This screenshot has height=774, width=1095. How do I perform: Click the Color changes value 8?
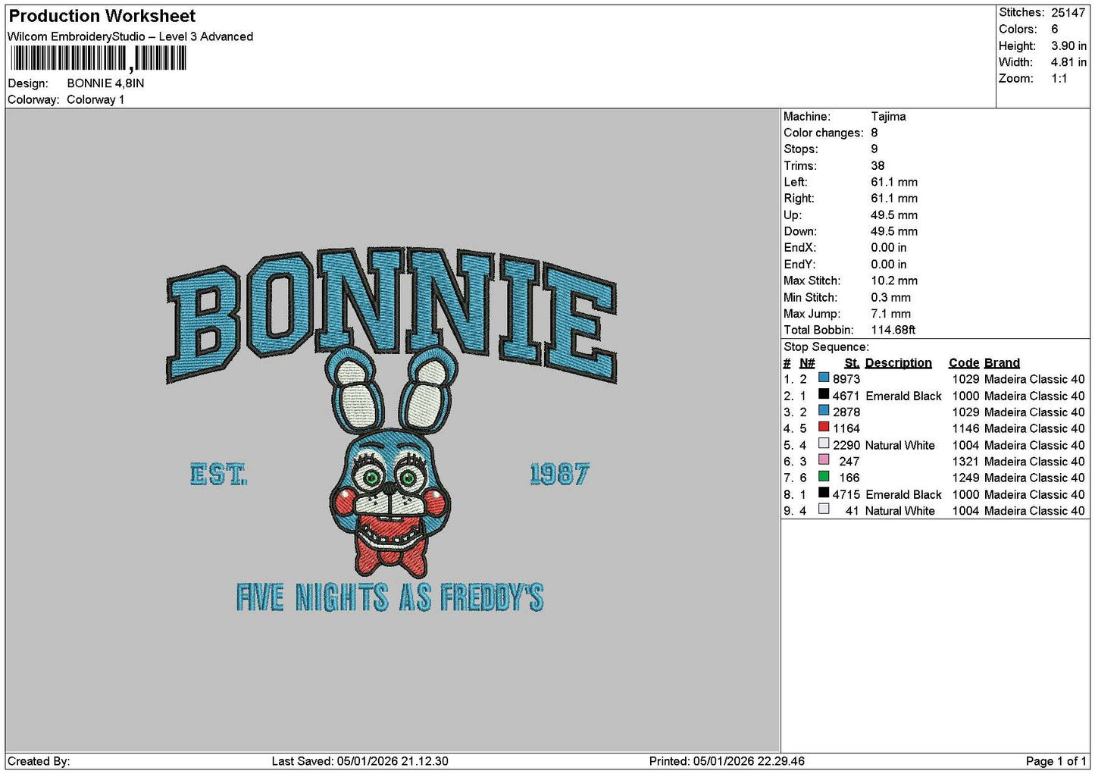click(874, 133)
